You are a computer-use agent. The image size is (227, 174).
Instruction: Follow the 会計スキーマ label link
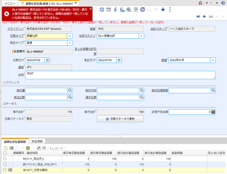(159, 29)
